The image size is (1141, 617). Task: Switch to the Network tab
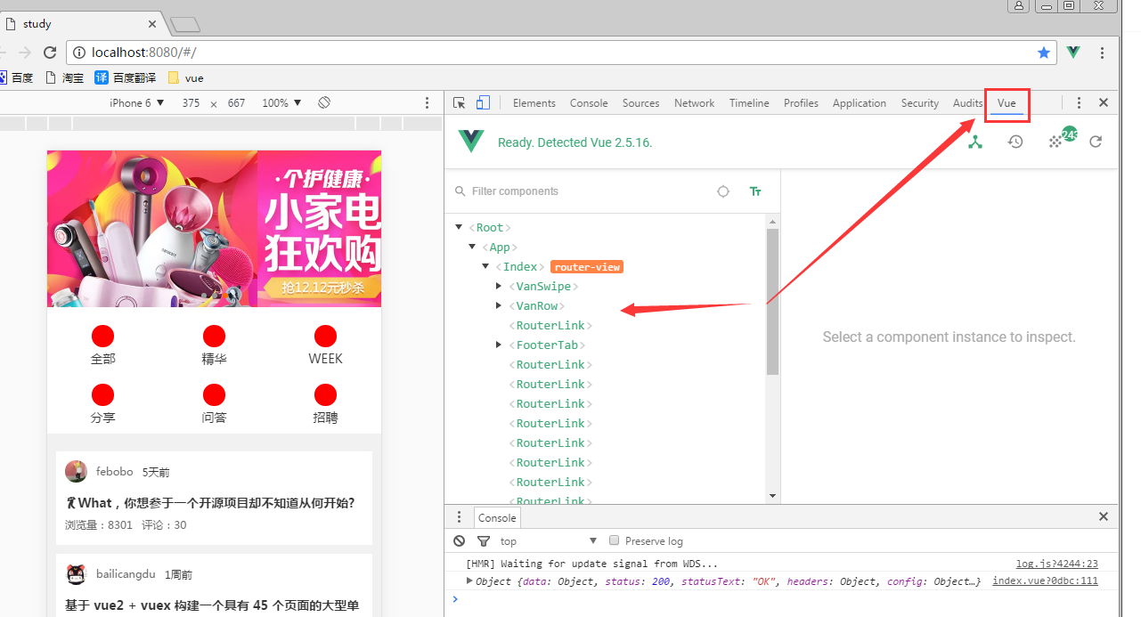pyautogui.click(x=694, y=103)
